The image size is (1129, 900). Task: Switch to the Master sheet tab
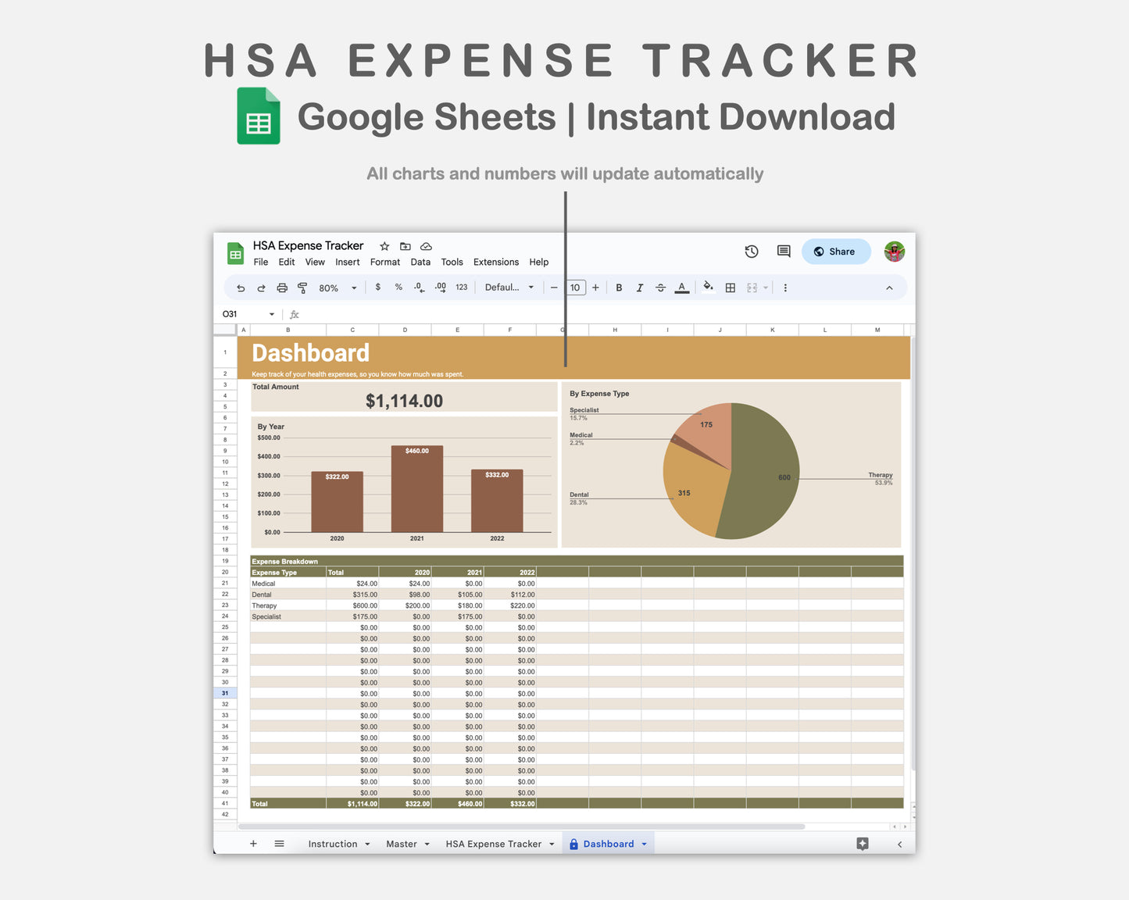(402, 844)
